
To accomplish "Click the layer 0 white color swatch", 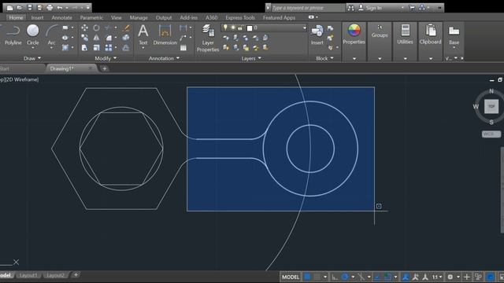I will point(250,28).
